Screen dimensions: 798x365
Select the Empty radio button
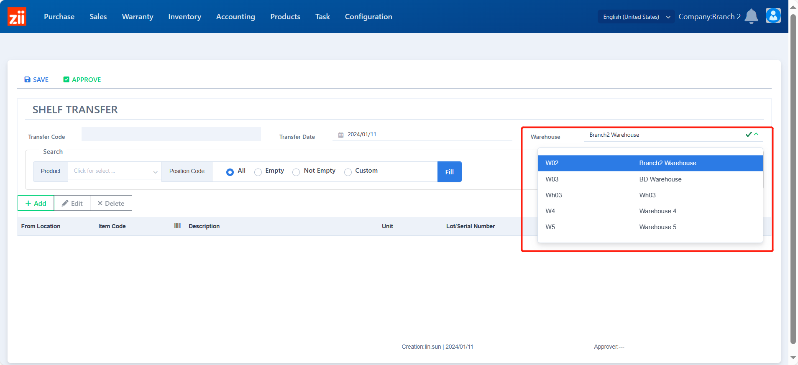point(258,172)
